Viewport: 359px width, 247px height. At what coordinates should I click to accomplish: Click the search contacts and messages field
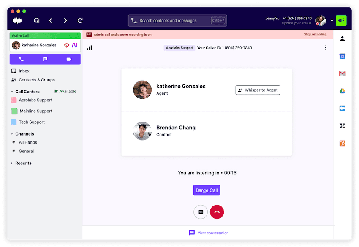pyautogui.click(x=177, y=20)
